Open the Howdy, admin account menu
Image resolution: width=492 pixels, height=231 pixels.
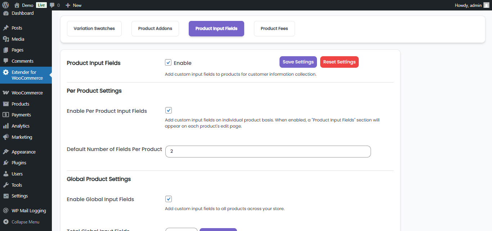click(472, 5)
